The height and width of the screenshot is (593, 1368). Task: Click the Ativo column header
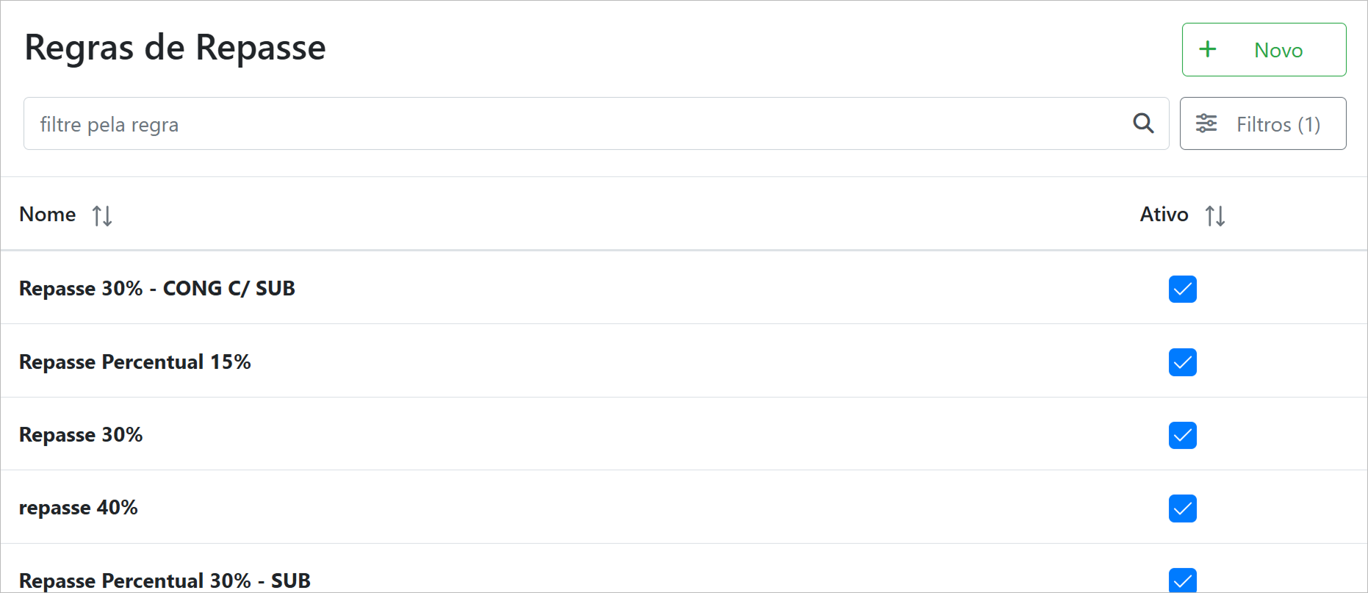point(1164,215)
